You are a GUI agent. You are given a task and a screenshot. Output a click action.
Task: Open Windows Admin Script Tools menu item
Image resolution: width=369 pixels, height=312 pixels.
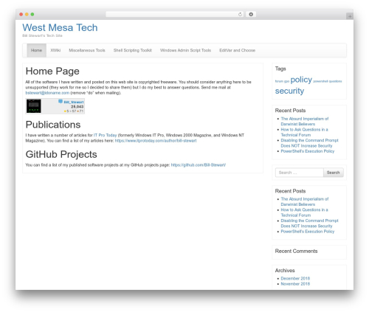click(185, 50)
